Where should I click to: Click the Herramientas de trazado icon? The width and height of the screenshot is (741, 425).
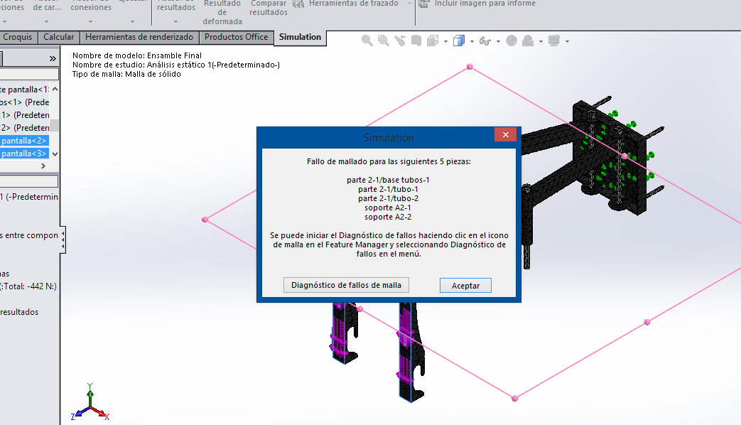pyautogui.click(x=298, y=4)
